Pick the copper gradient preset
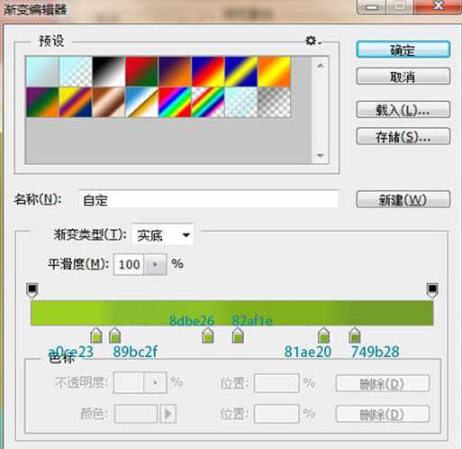 (109, 102)
